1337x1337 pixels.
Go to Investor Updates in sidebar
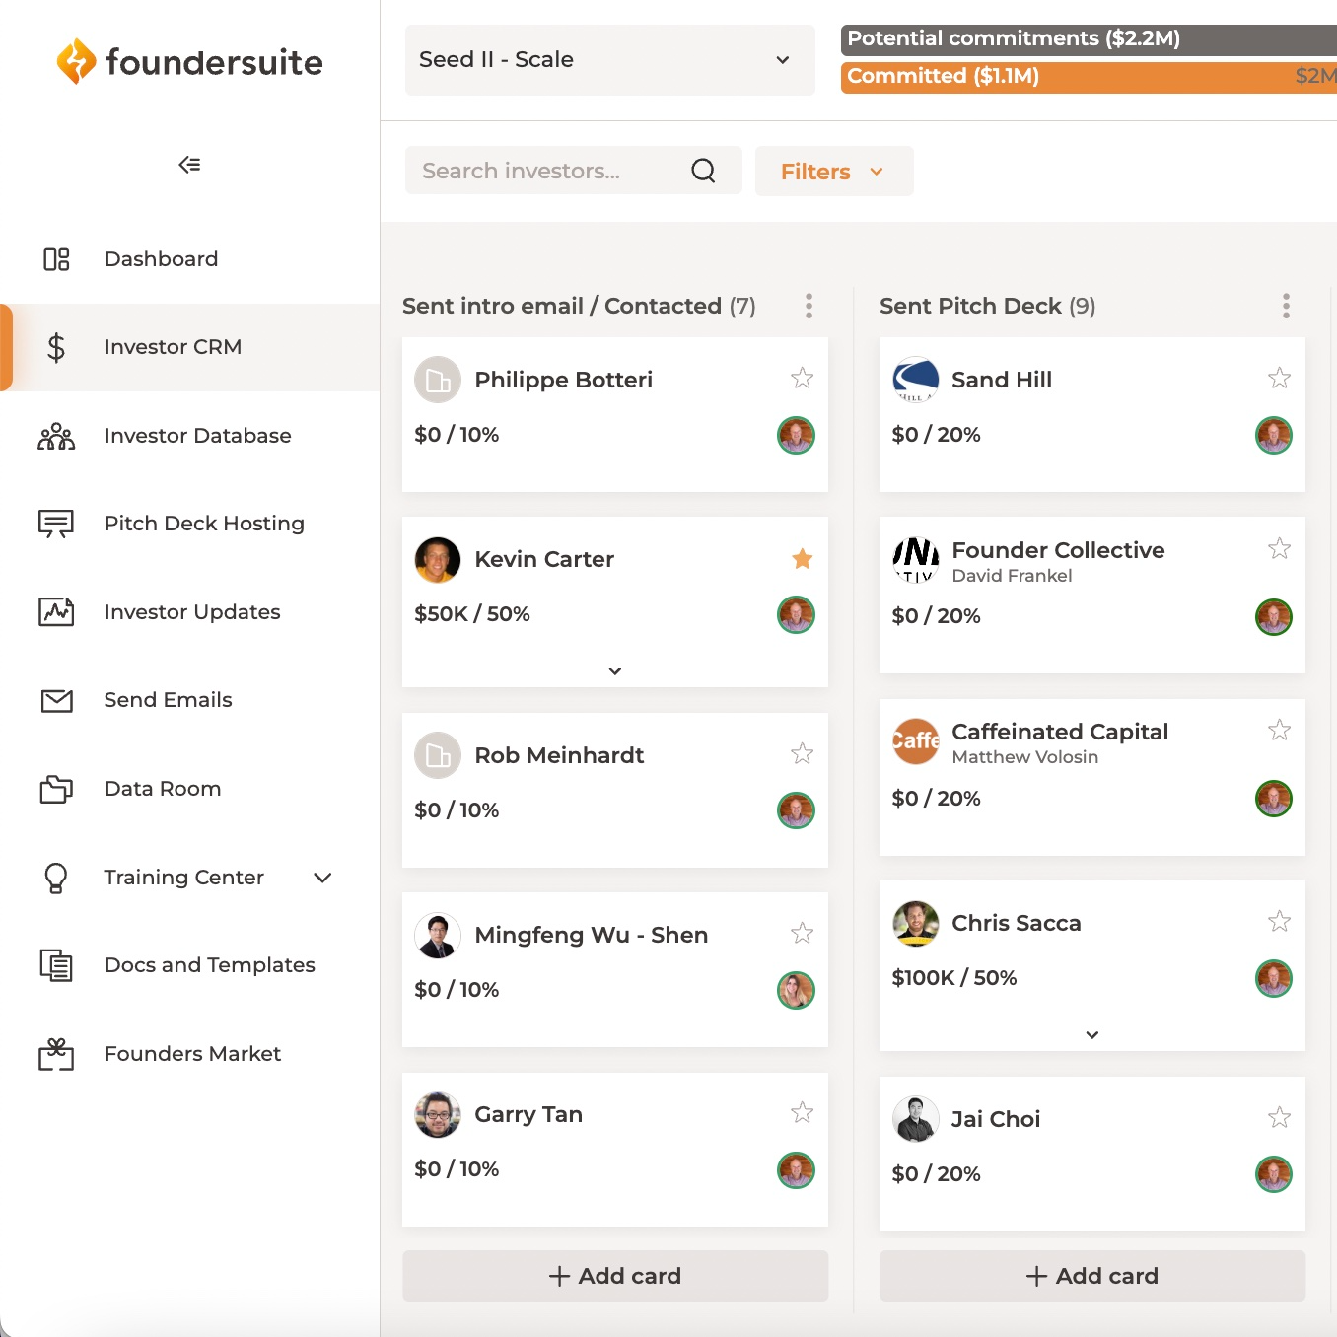click(x=192, y=612)
